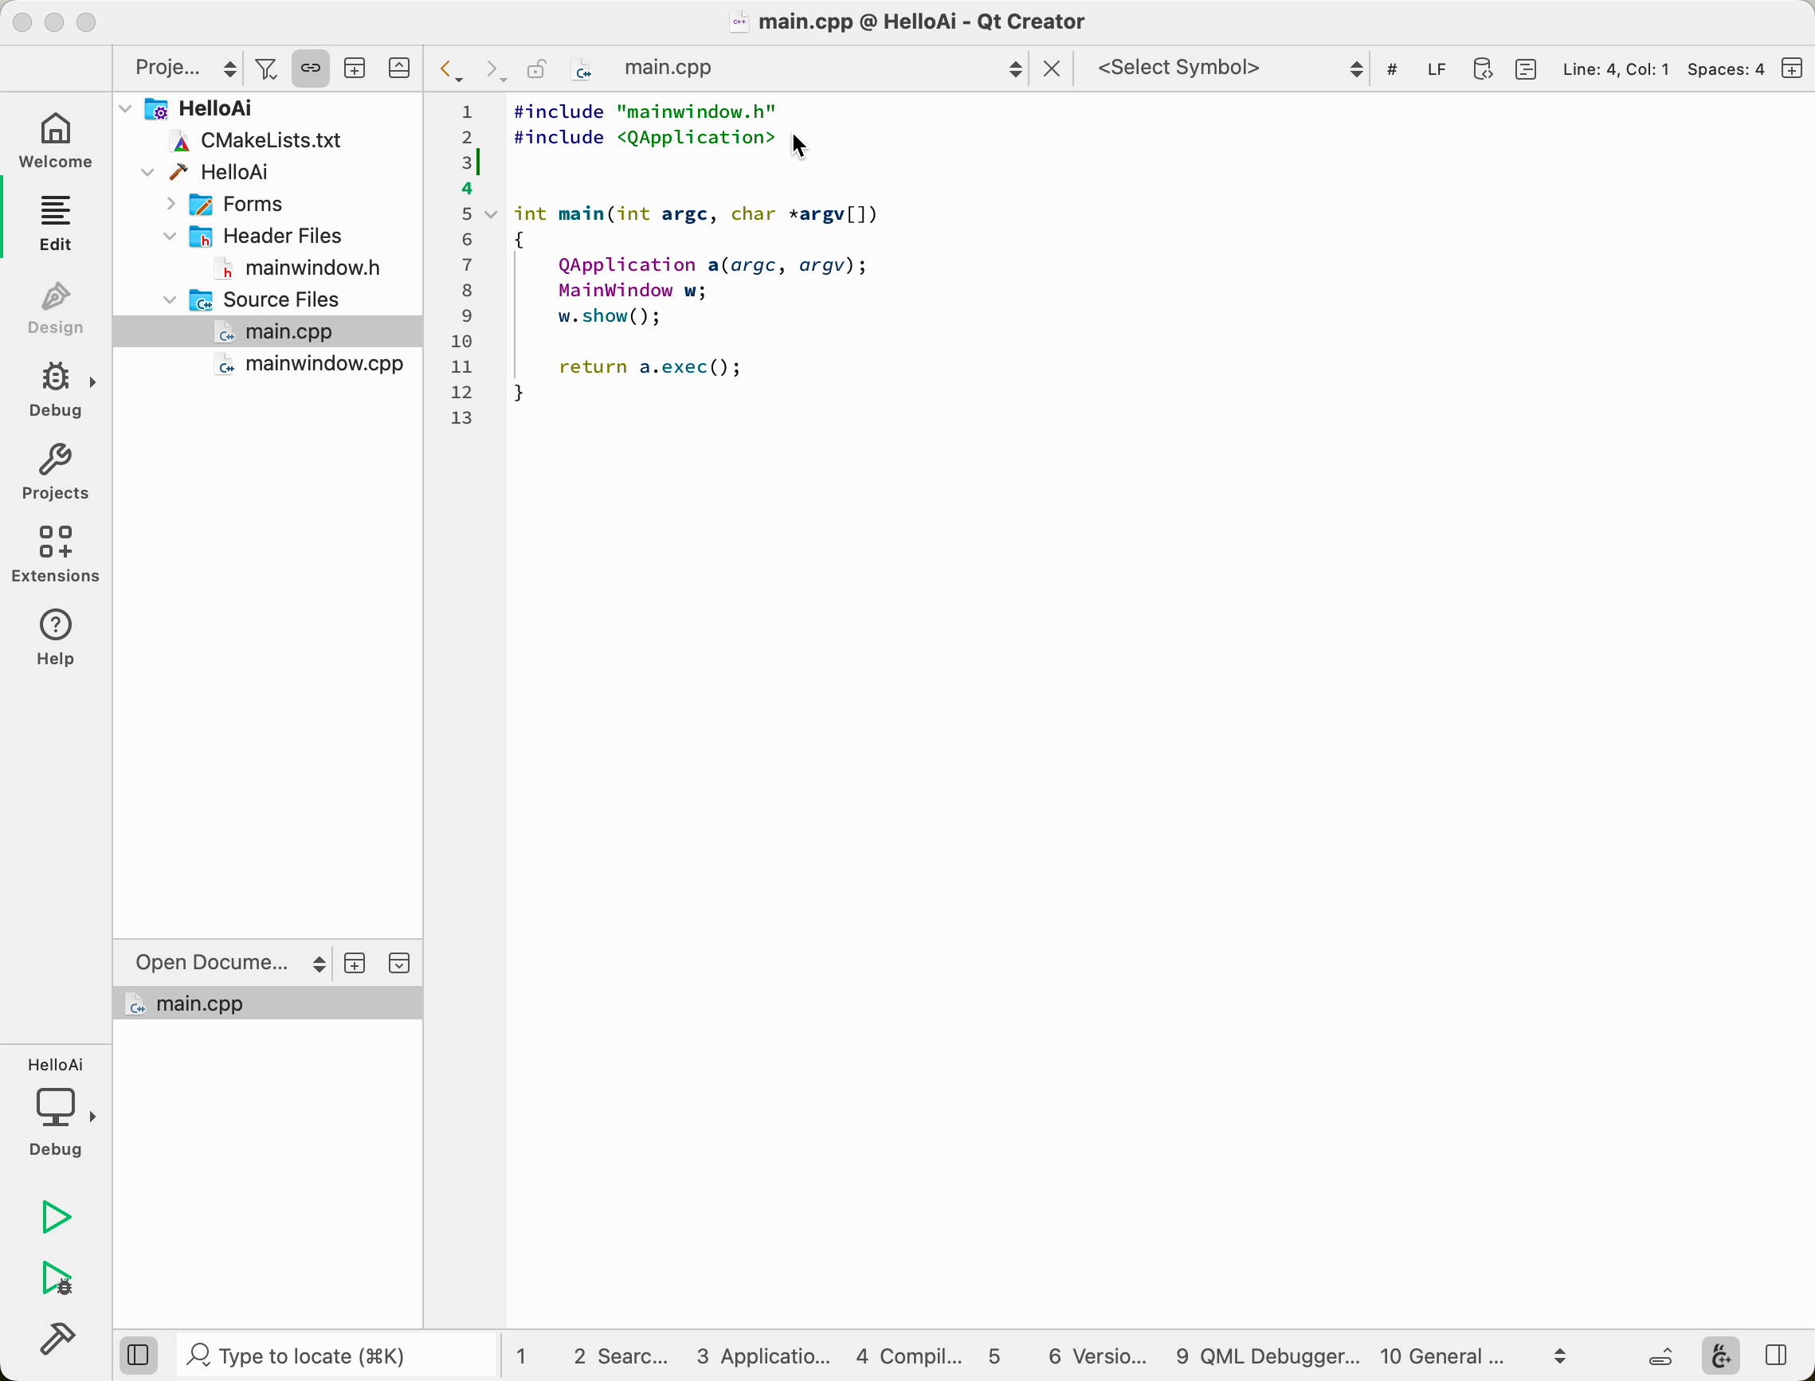Toggle the left sidebar visibility

click(138, 1355)
